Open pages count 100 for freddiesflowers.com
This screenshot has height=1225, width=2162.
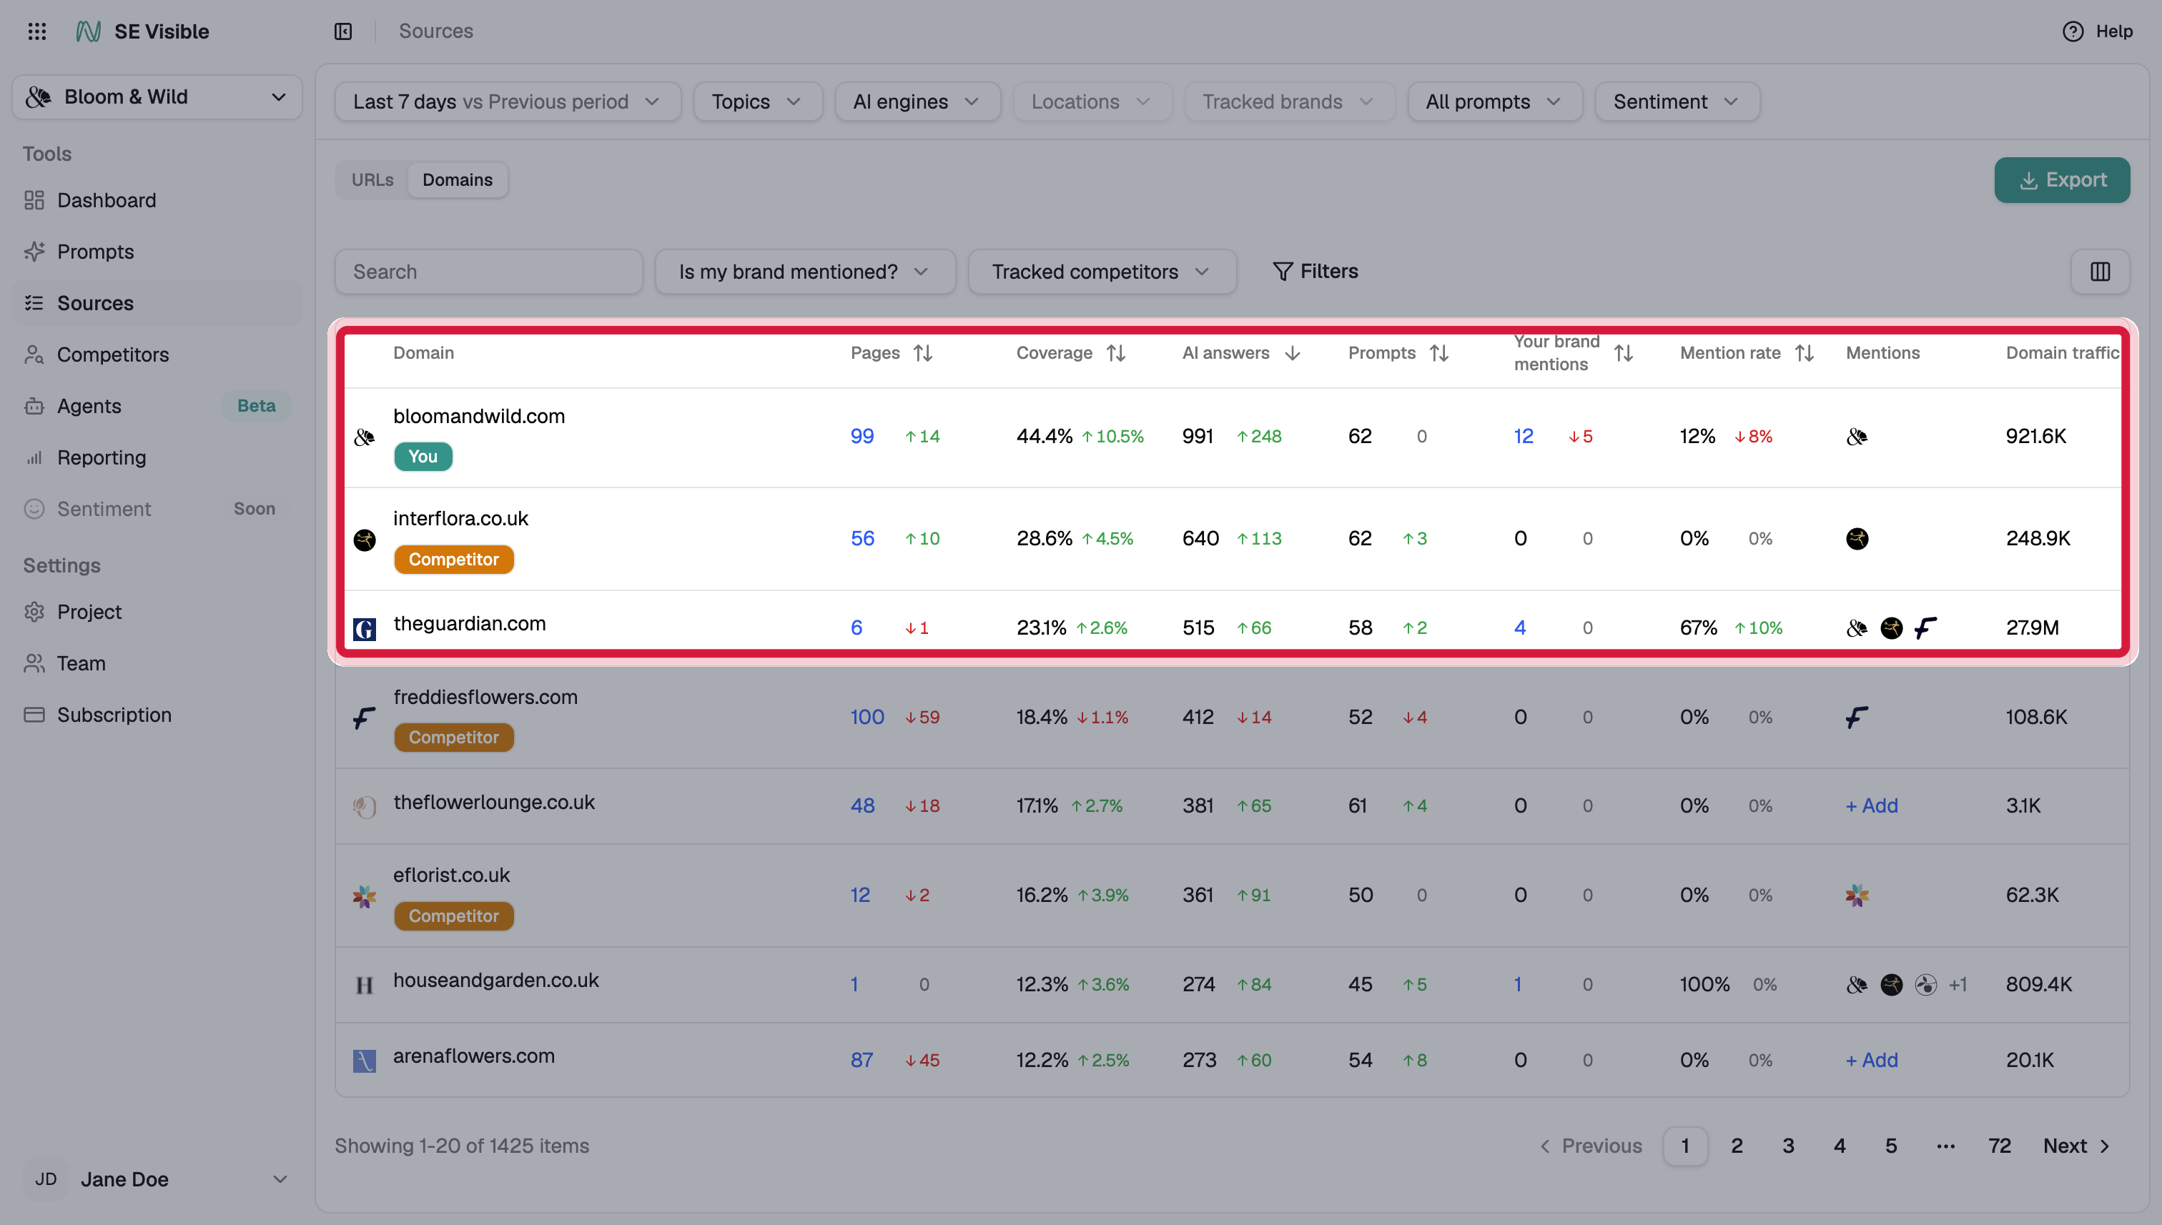coord(867,717)
